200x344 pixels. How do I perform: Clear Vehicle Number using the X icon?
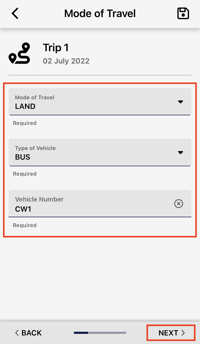pos(179,204)
